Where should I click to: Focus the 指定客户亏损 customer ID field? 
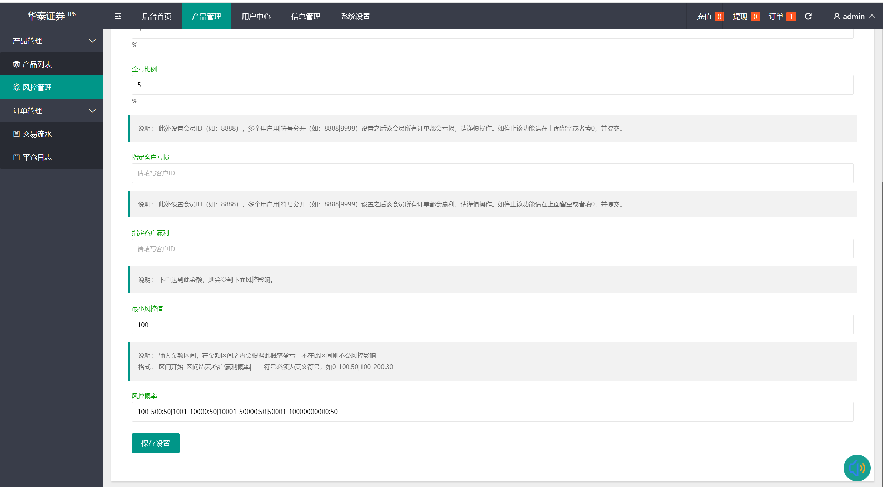[x=493, y=173]
